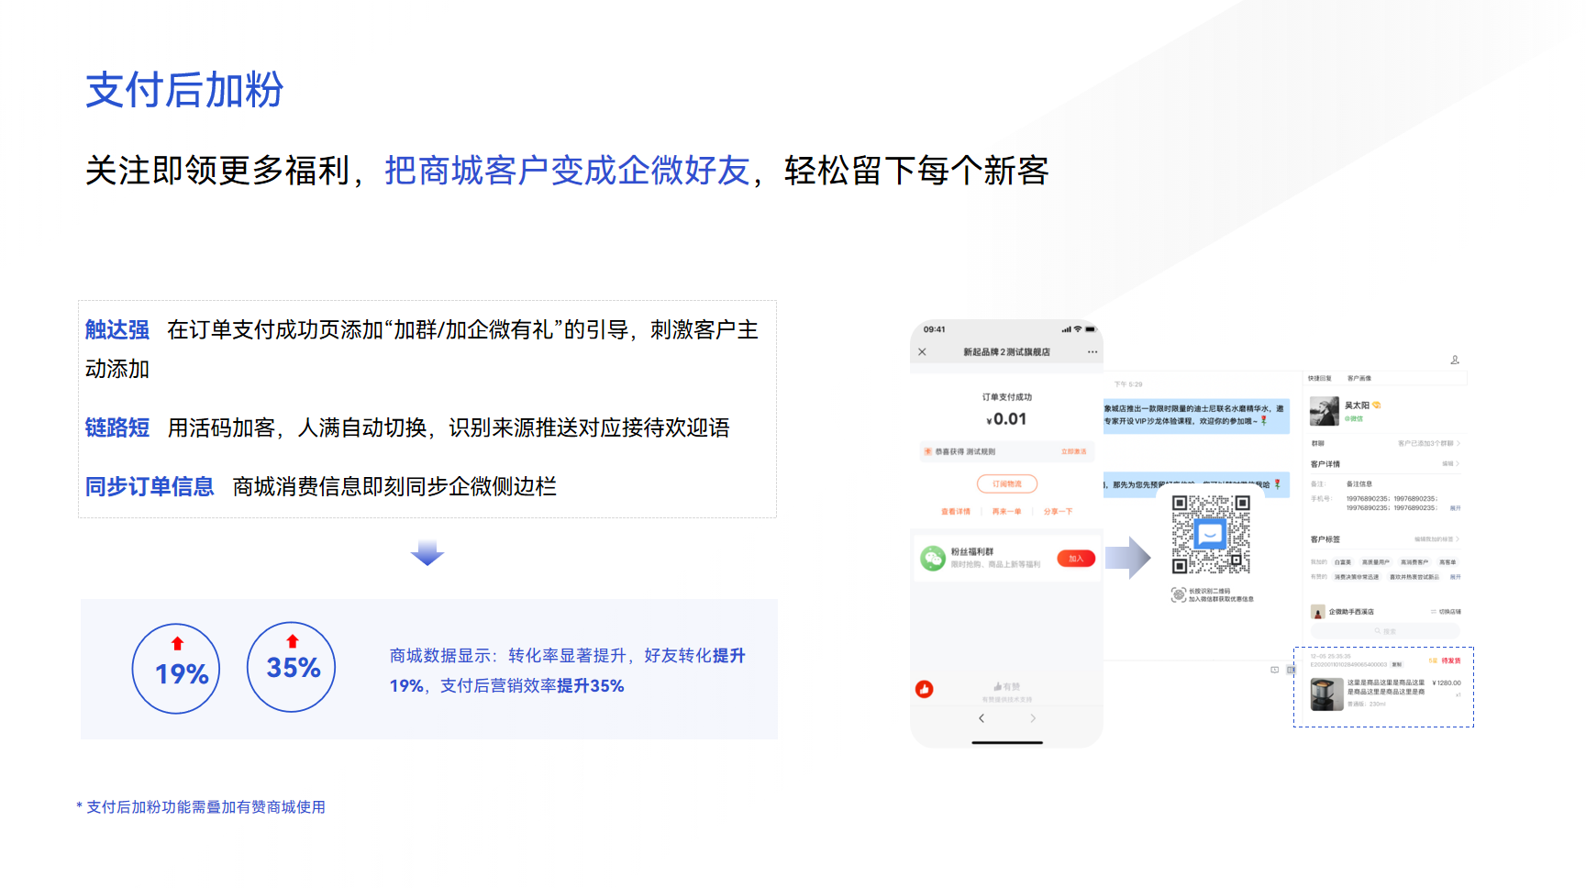
Task: Click the green WeChat group icon
Action: (933, 558)
